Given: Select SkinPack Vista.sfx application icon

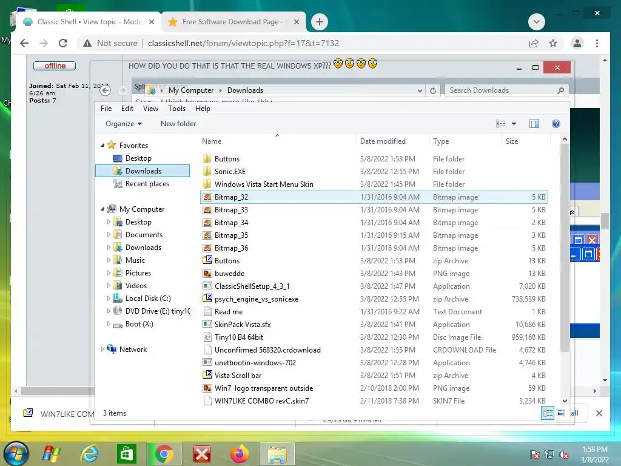Looking at the screenshot, I should [207, 324].
